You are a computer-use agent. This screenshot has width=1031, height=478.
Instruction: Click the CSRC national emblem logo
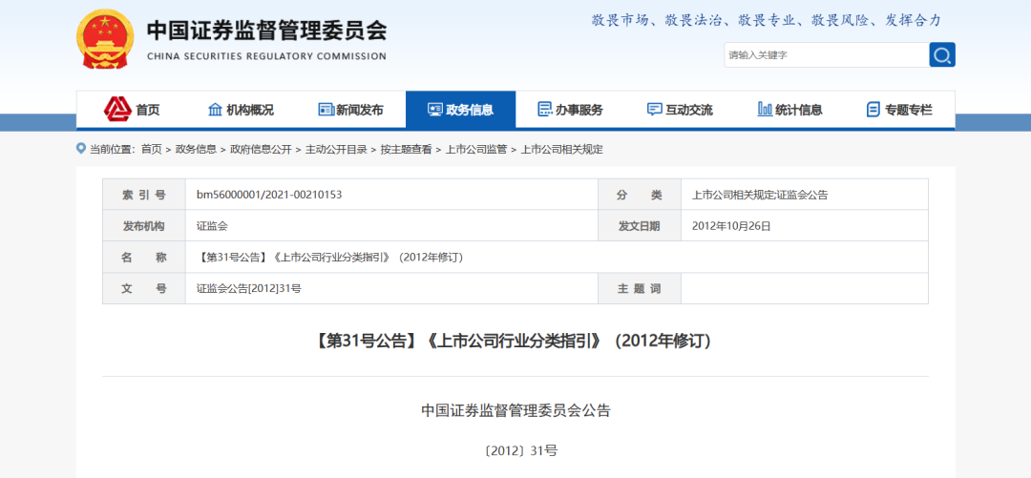(105, 38)
